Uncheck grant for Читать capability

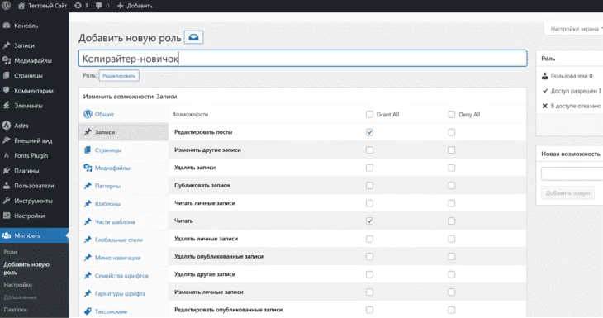pos(369,221)
